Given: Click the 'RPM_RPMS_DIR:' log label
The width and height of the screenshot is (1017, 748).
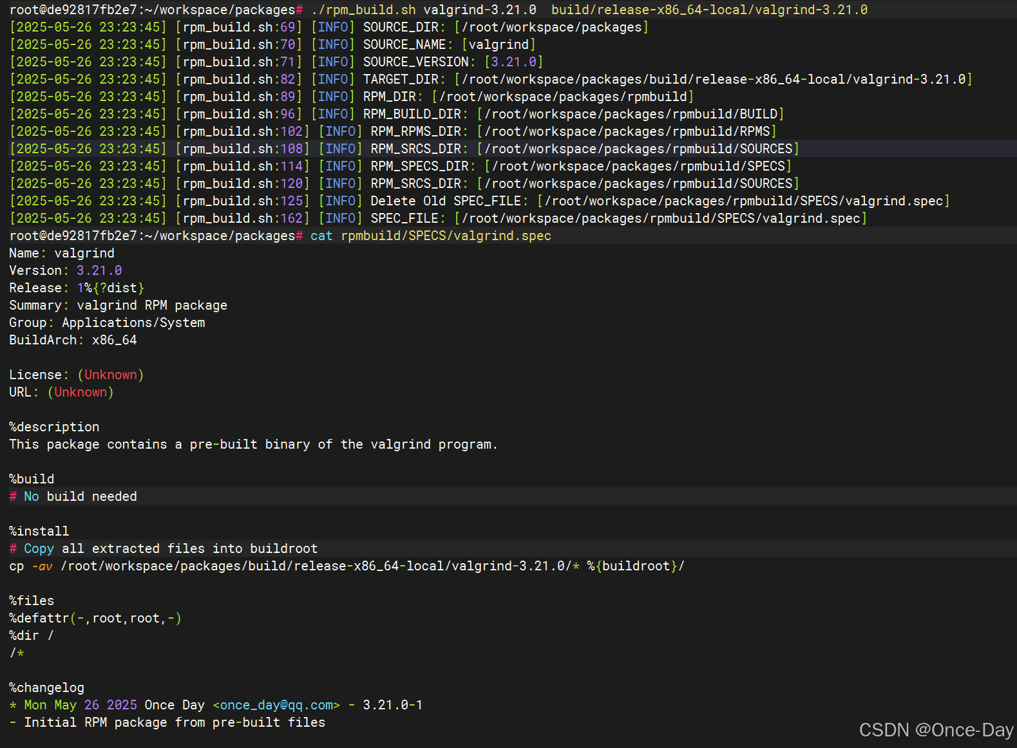Looking at the screenshot, I should [x=419, y=131].
